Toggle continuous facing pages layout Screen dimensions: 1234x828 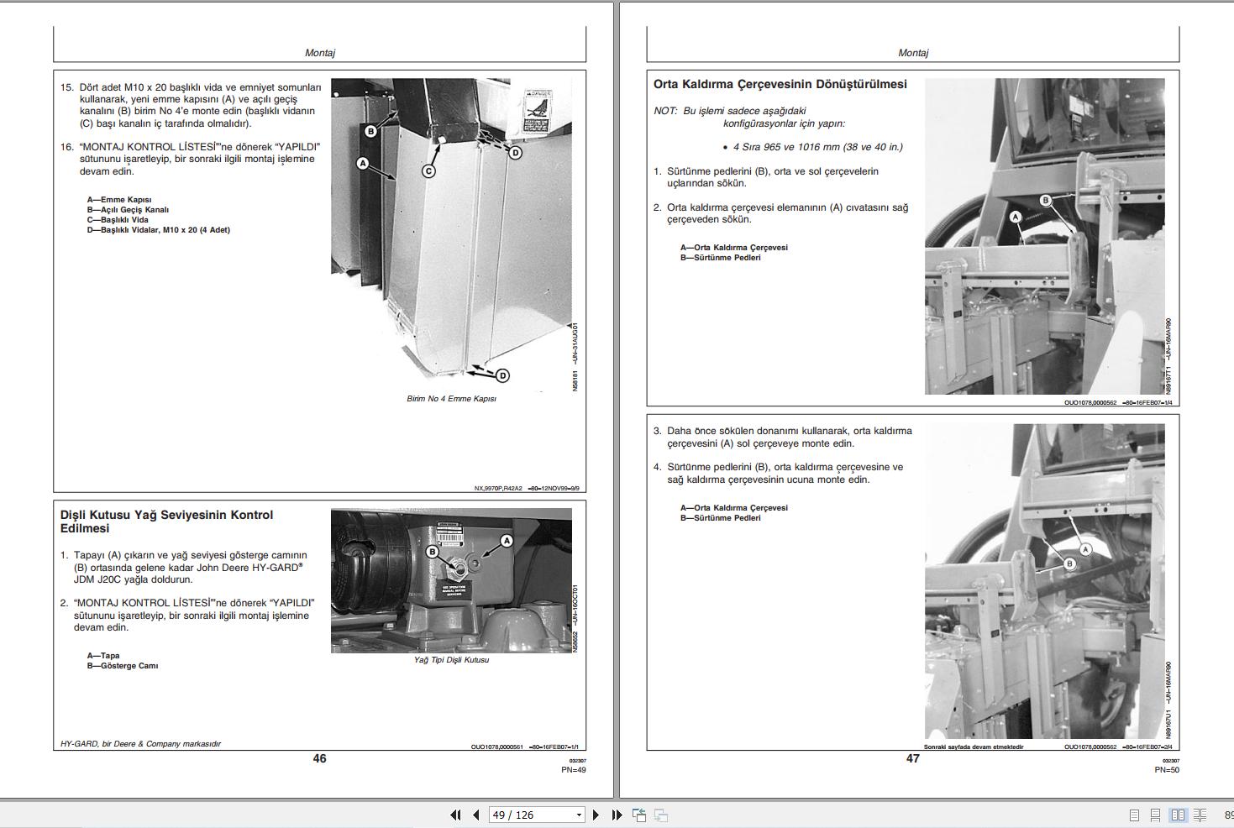(x=1200, y=815)
